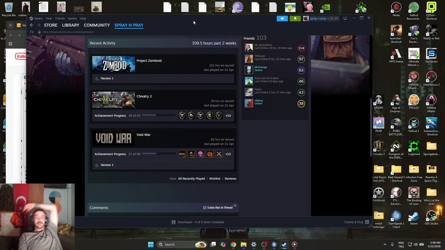Open TeamSpeak 3 Client desktop icon
Image resolution: width=445 pixels, height=250 pixels.
tap(396, 219)
